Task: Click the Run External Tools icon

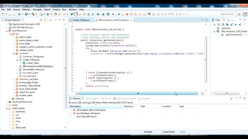Action: point(33,14)
